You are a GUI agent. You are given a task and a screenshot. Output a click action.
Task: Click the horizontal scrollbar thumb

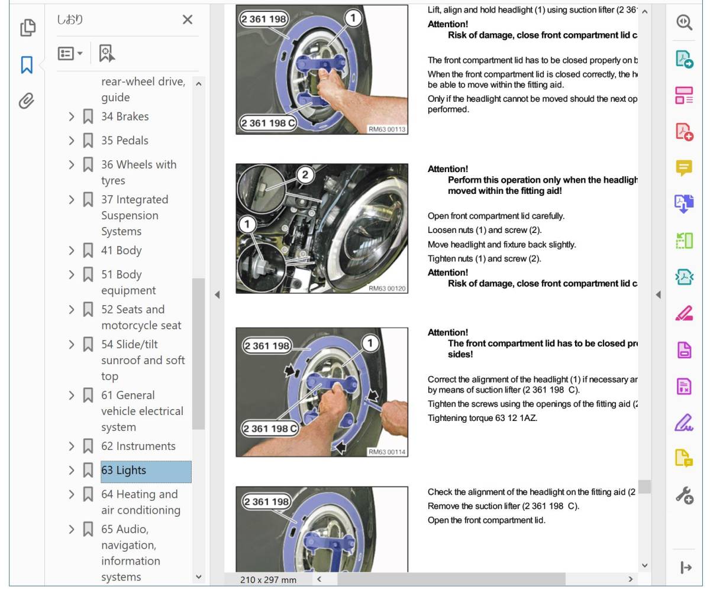click(x=451, y=579)
